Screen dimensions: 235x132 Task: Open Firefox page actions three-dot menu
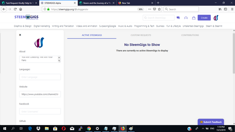click(x=149, y=9)
